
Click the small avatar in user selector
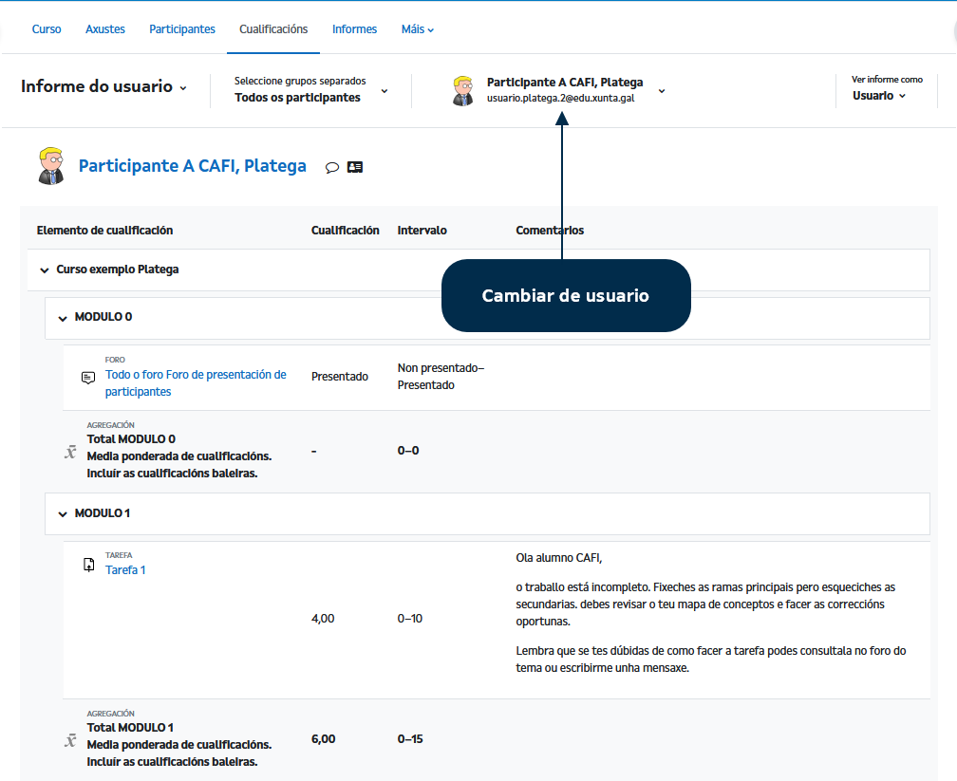(463, 90)
